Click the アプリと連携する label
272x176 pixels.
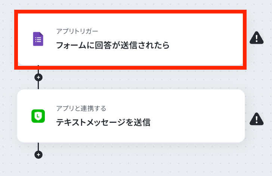click(x=81, y=108)
